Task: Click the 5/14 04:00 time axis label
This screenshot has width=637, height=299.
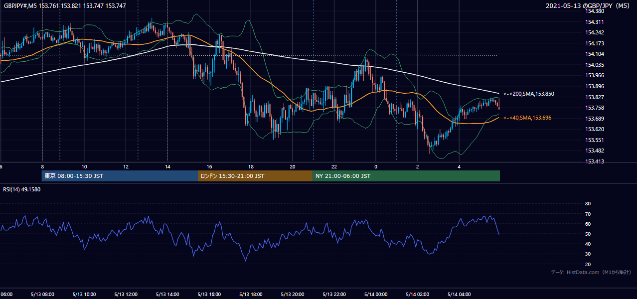Action: pyautogui.click(x=459, y=294)
